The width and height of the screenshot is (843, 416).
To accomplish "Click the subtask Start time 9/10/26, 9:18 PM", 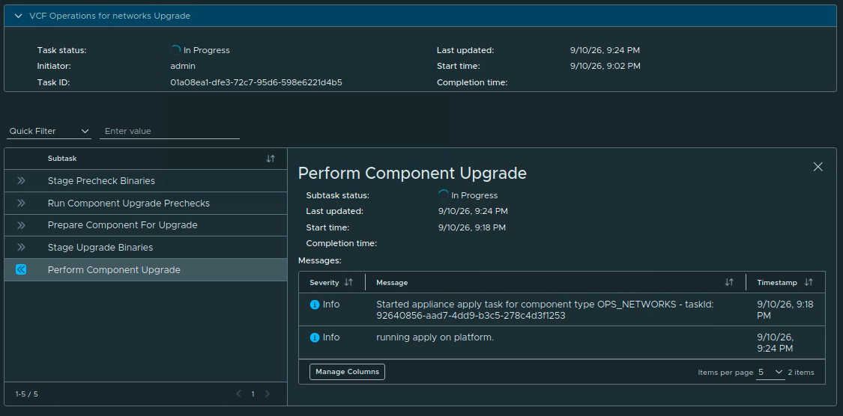I will click(x=472, y=227).
